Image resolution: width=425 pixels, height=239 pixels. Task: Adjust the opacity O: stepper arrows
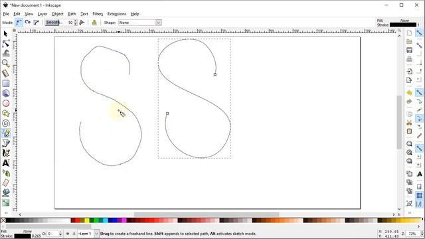(60, 234)
